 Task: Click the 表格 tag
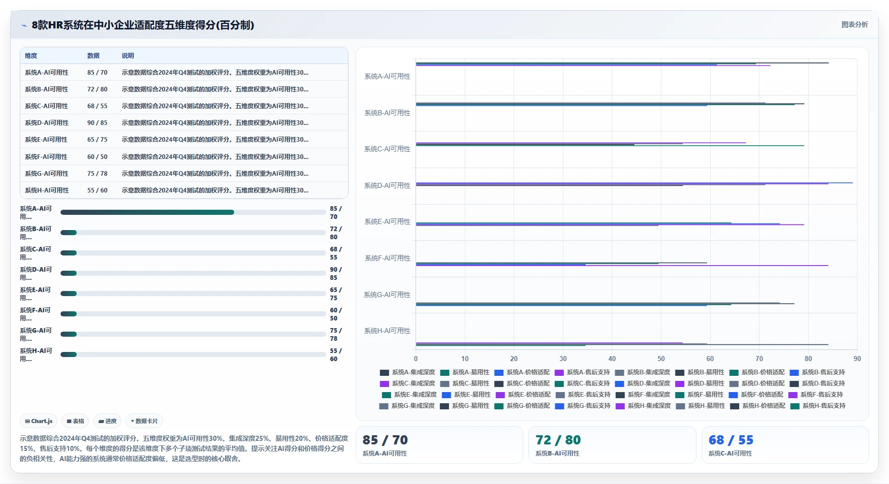coord(75,421)
